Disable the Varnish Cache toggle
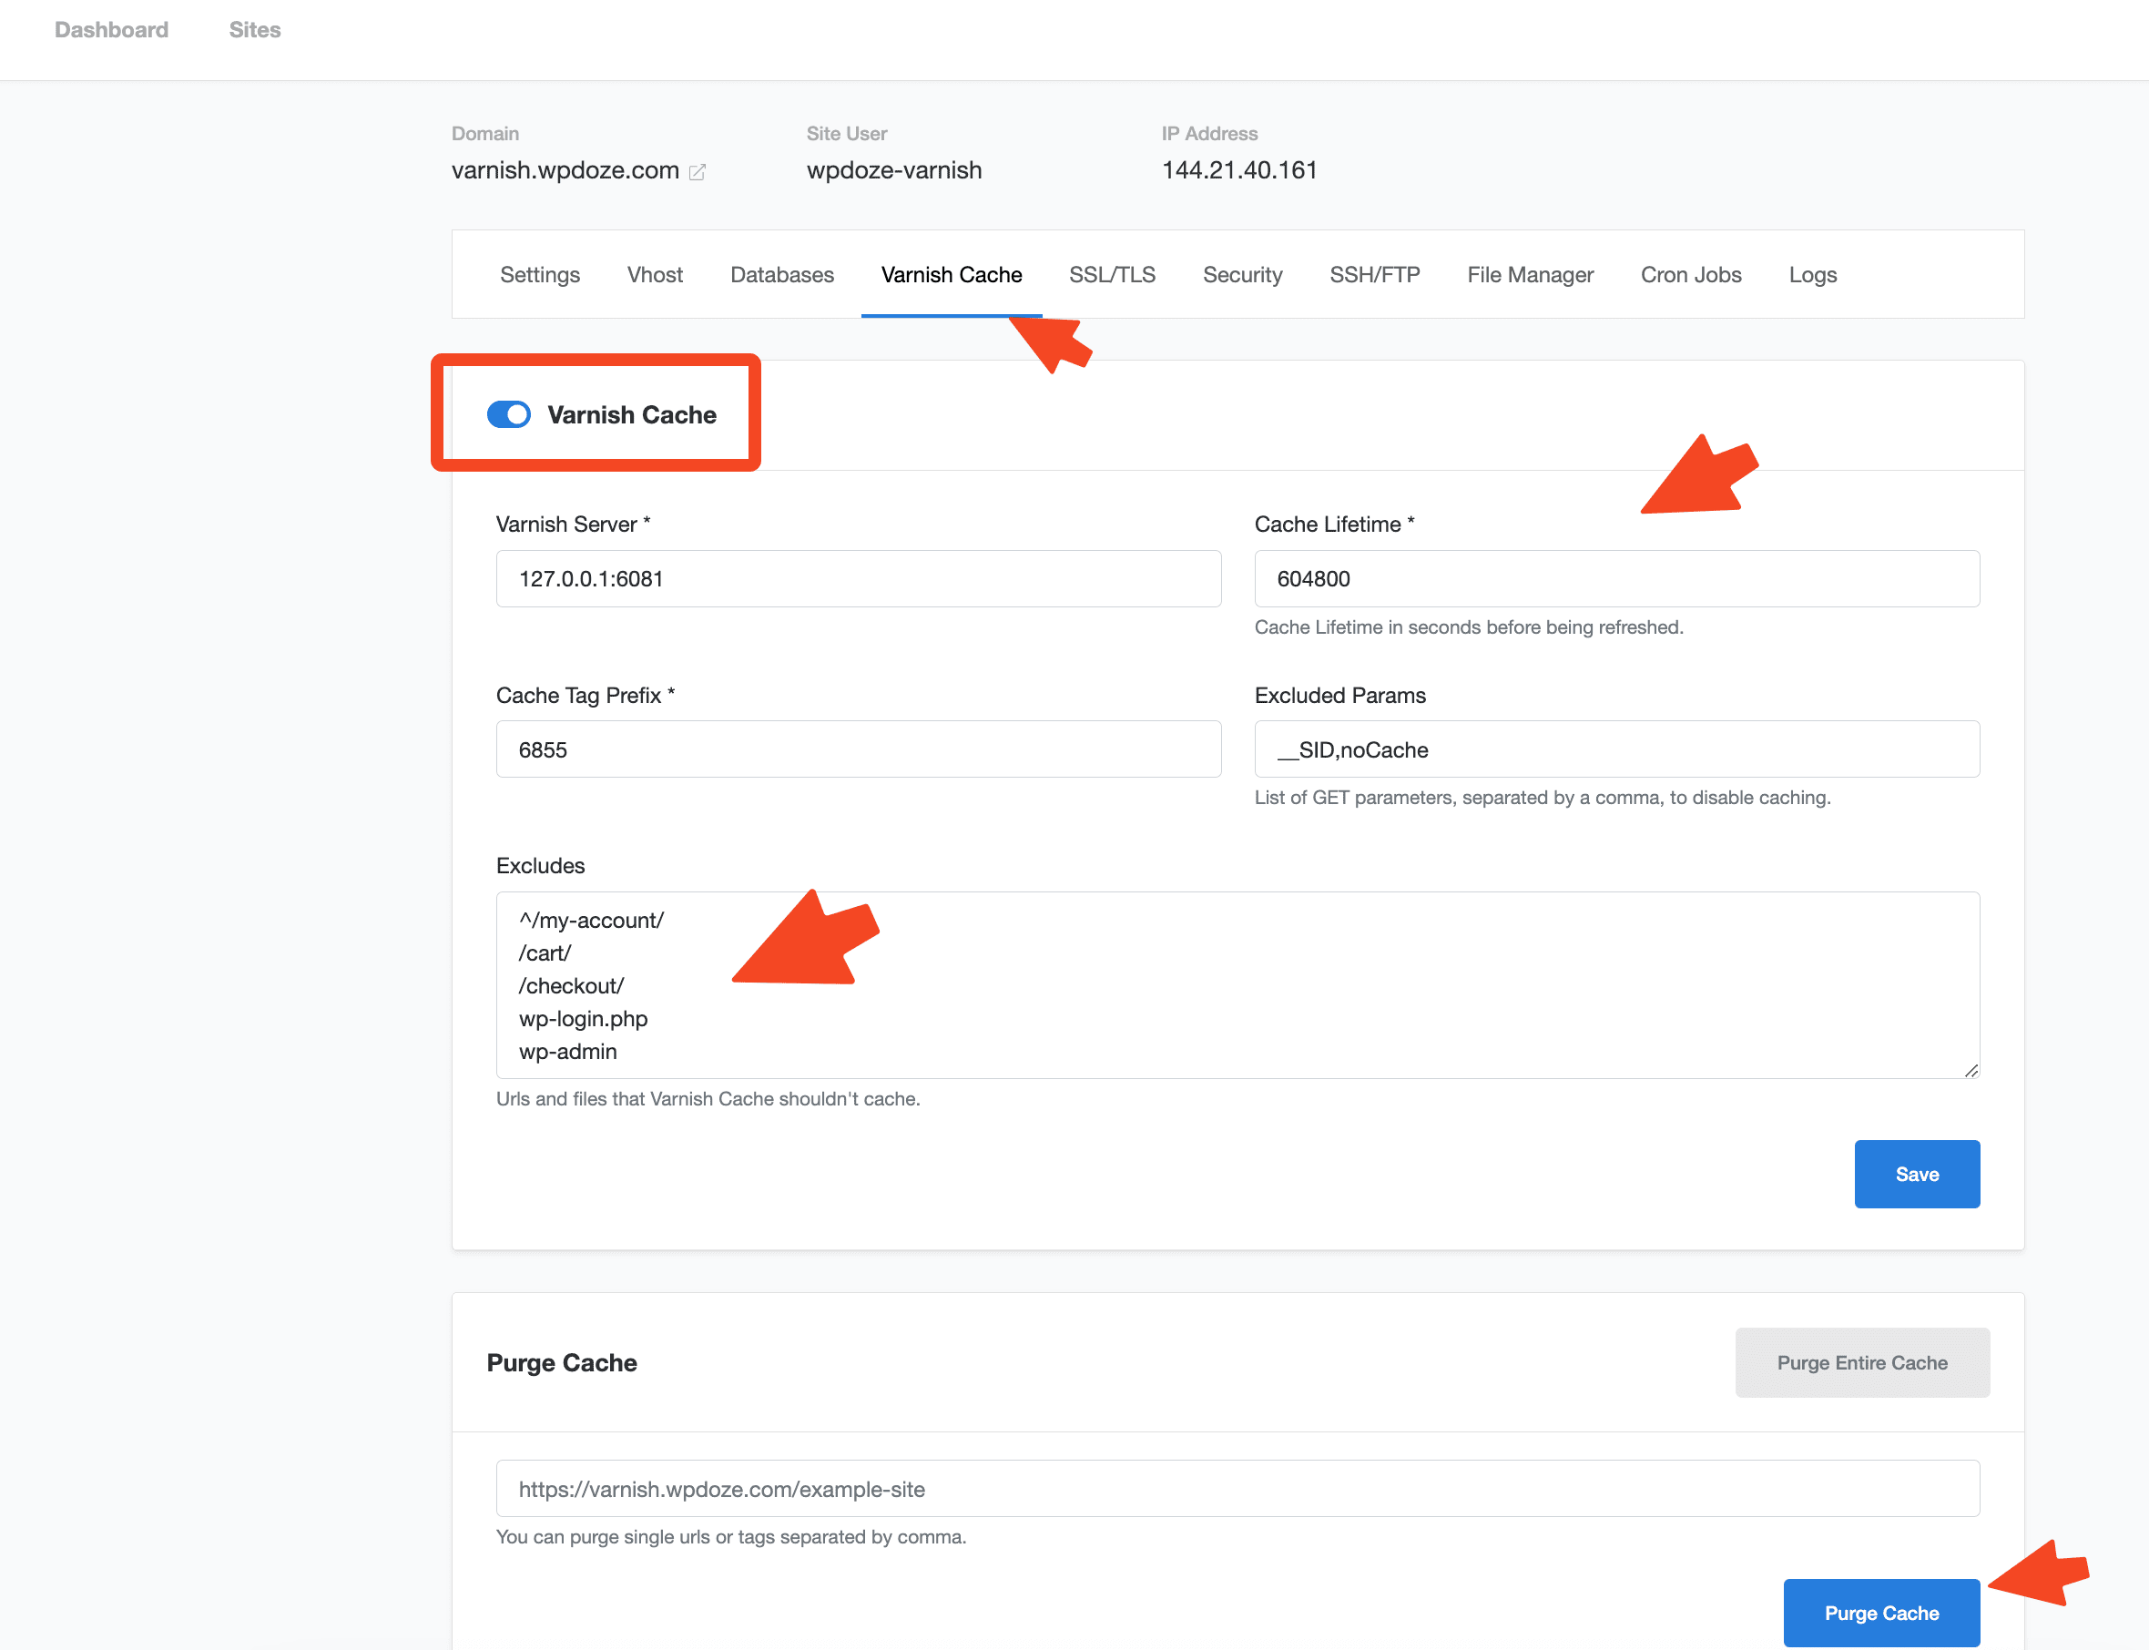The width and height of the screenshot is (2149, 1650). [508, 414]
